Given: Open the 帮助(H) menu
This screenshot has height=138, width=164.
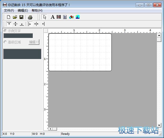Looking at the screenshot, I should pyautogui.click(x=37, y=11).
